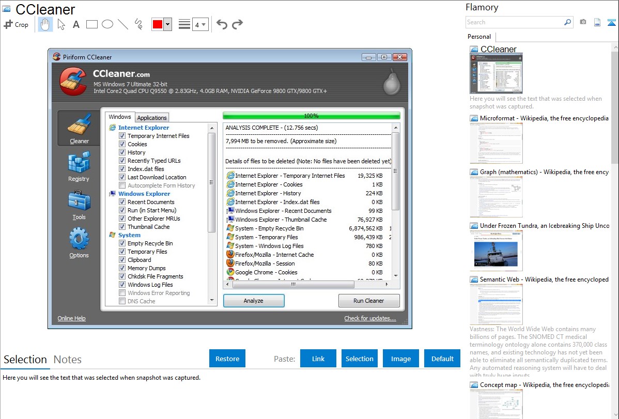Select the straight line tool
The image size is (619, 419).
click(123, 24)
